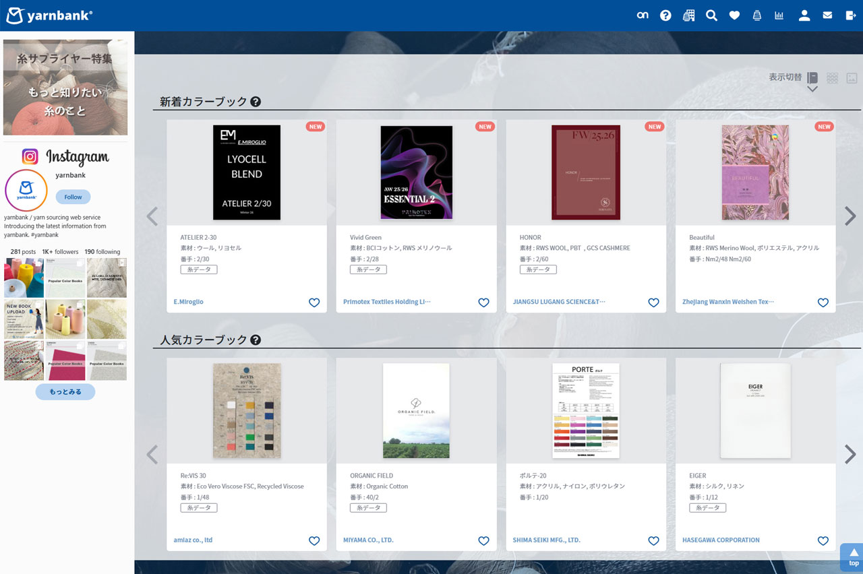Click the yarnbank Instagram profile avatar
Screen dimensions: 863x574
coord(26,191)
